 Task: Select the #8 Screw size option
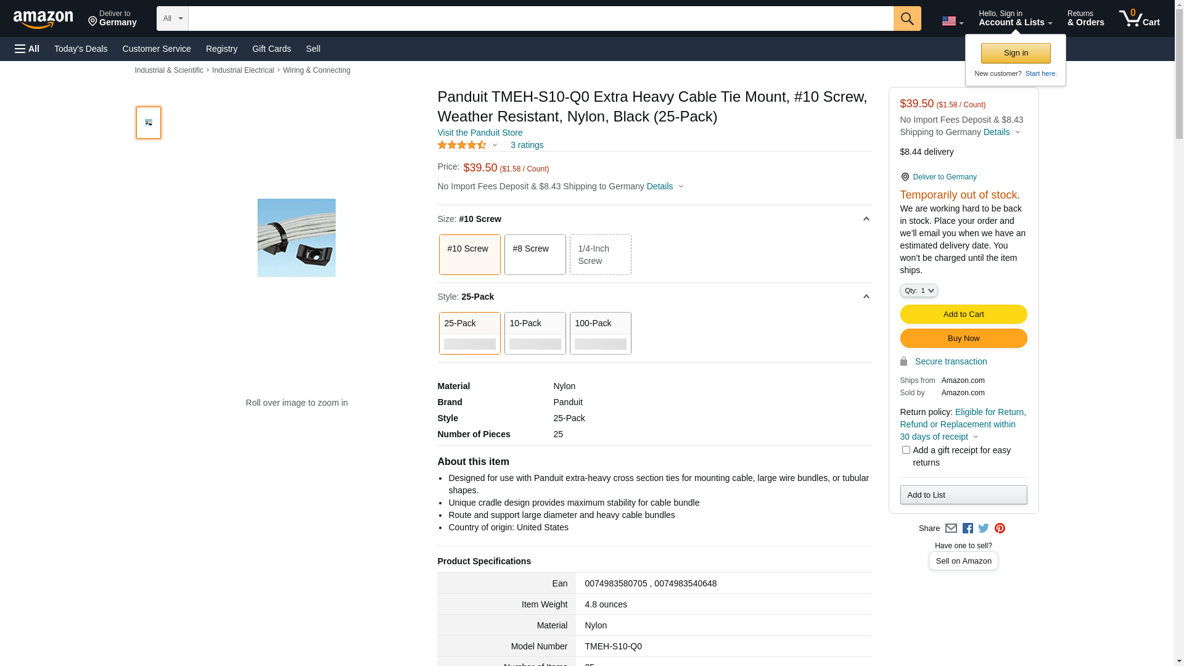pos(535,255)
